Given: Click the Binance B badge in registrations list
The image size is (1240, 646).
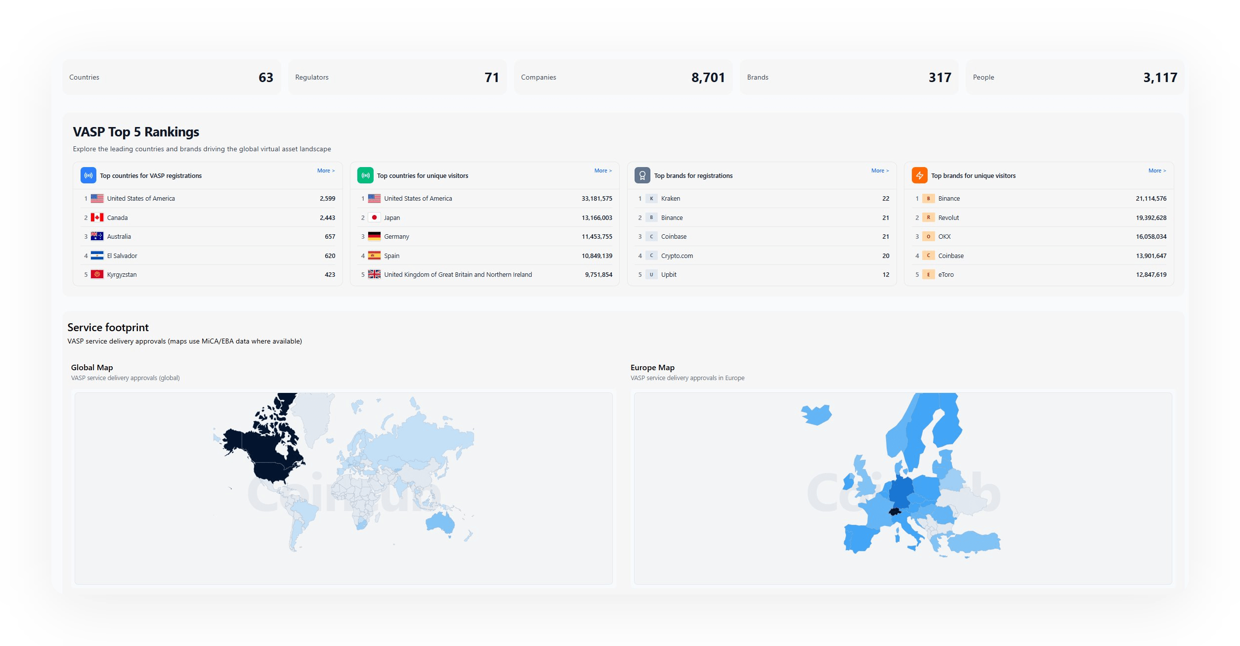Looking at the screenshot, I should click(x=651, y=217).
